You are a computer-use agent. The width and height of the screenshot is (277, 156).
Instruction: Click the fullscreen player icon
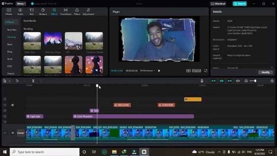click(206, 71)
